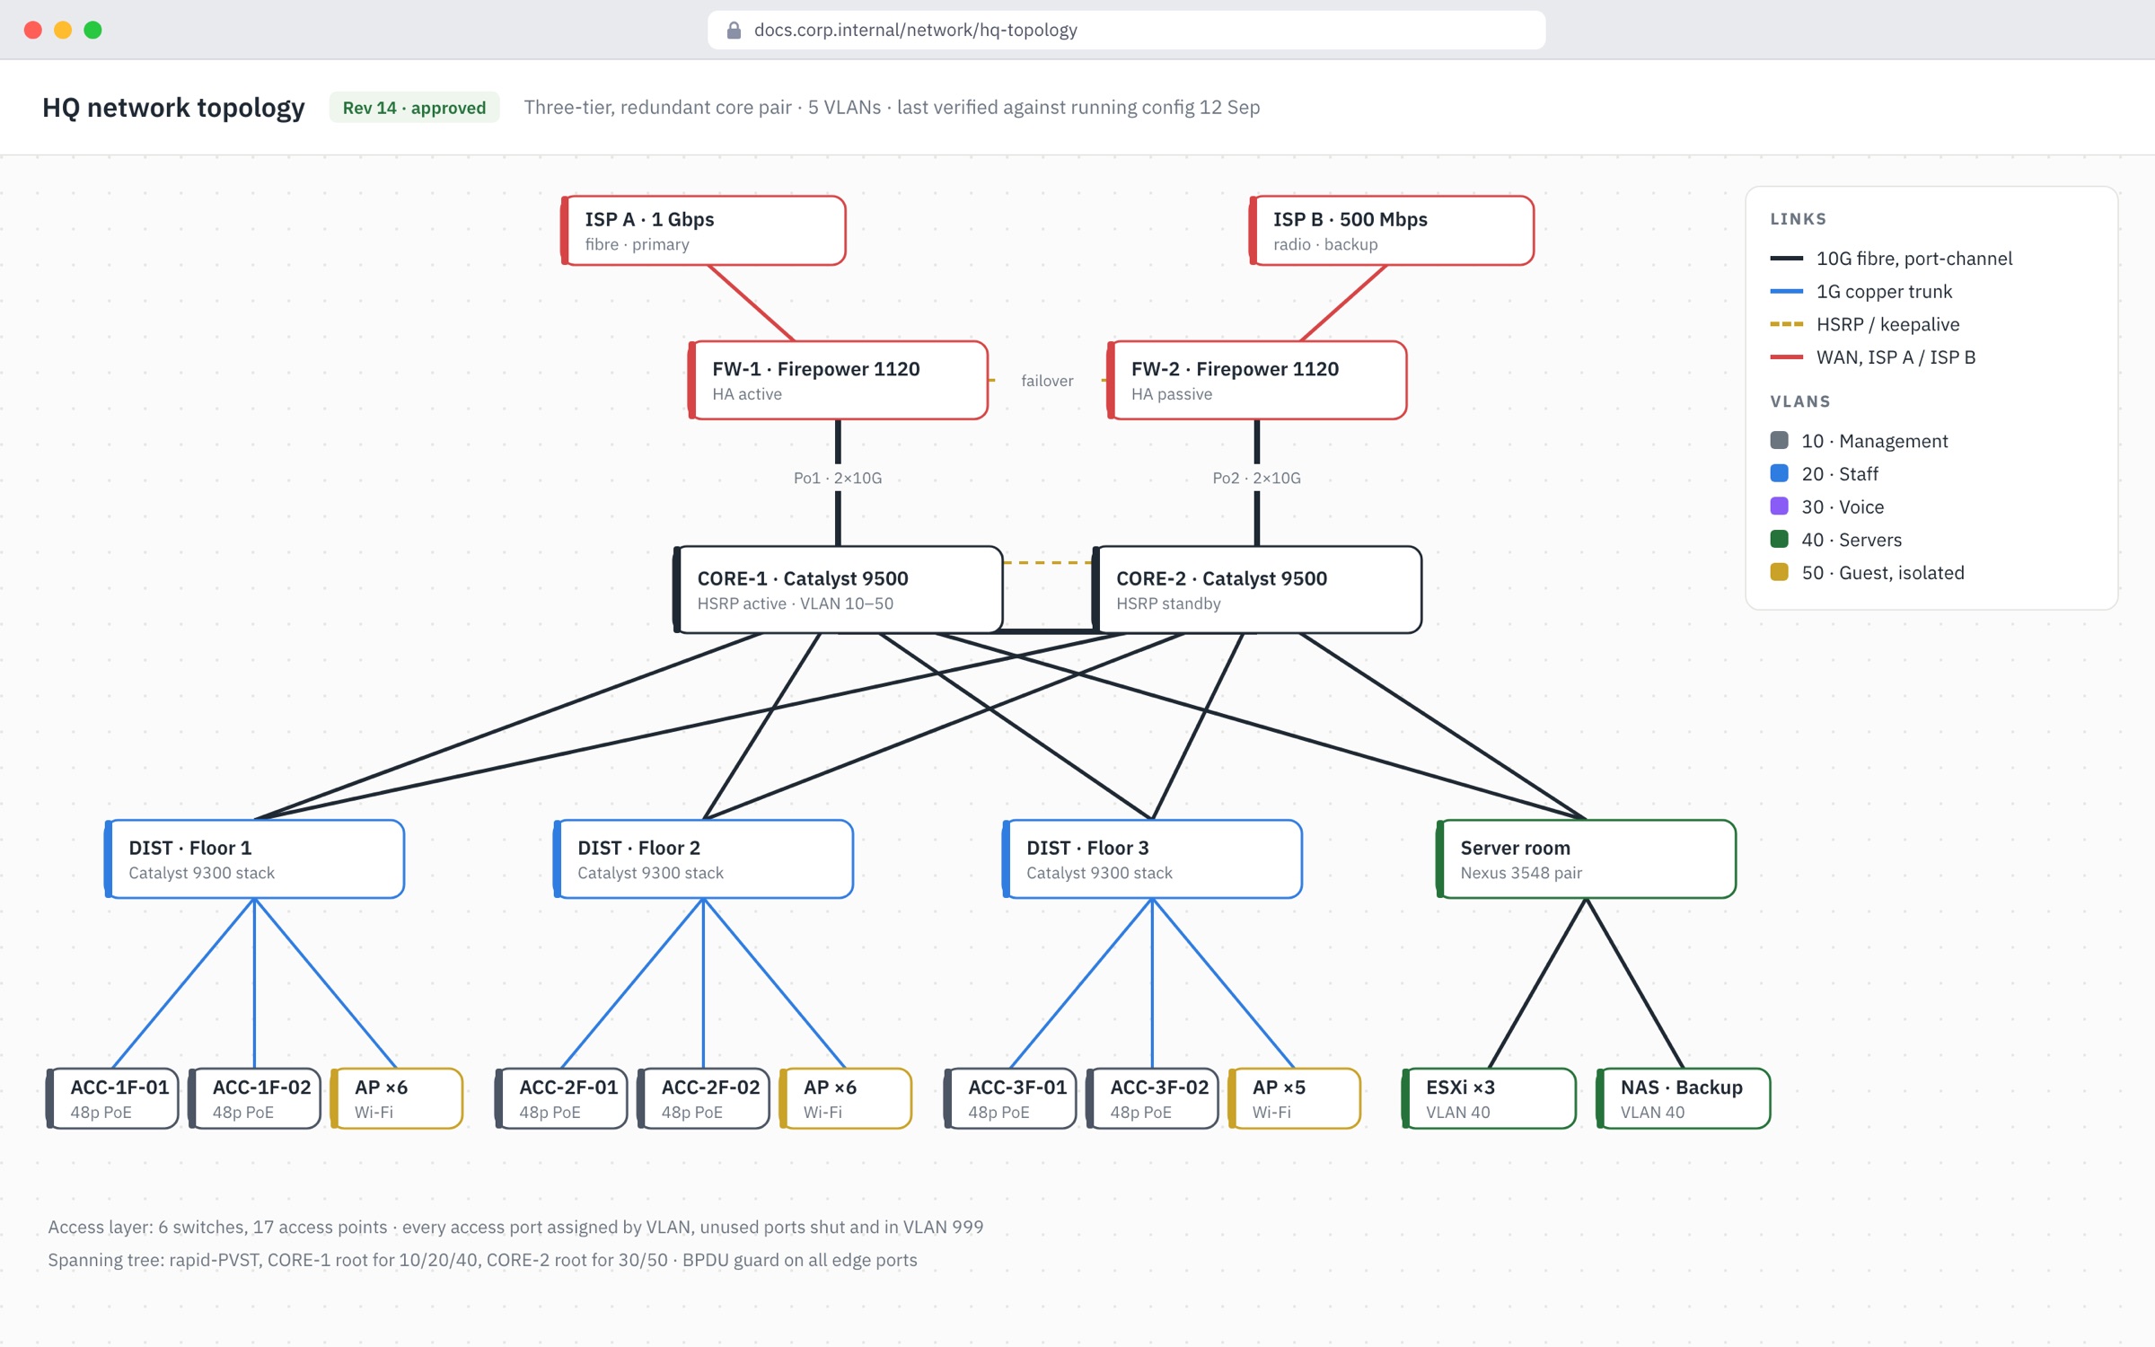This screenshot has width=2155, height=1347.
Task: Select the docs.corp.internal URL field
Action: [x=1126, y=31]
